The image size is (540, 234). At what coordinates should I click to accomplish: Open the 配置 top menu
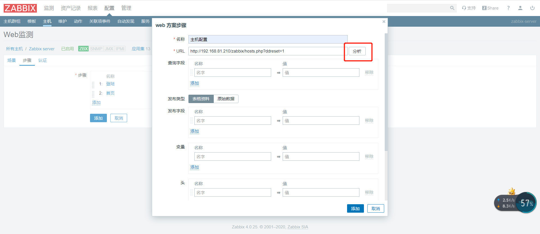(109, 8)
